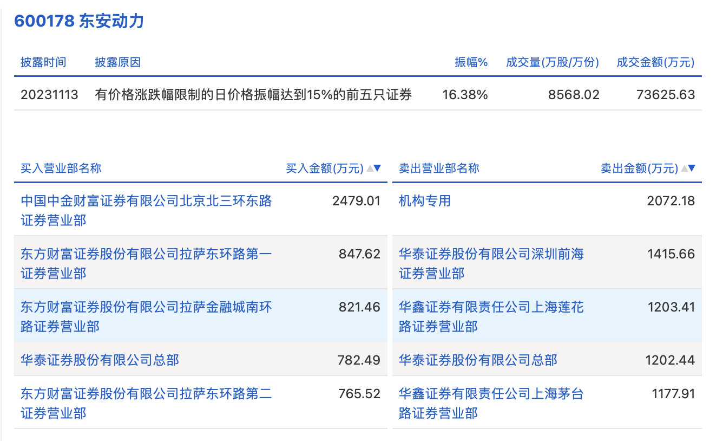
Task: Click the 披露原因 column header
Action: (x=117, y=62)
